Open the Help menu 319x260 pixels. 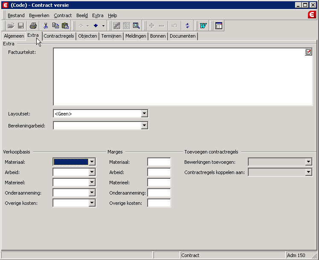(x=112, y=15)
